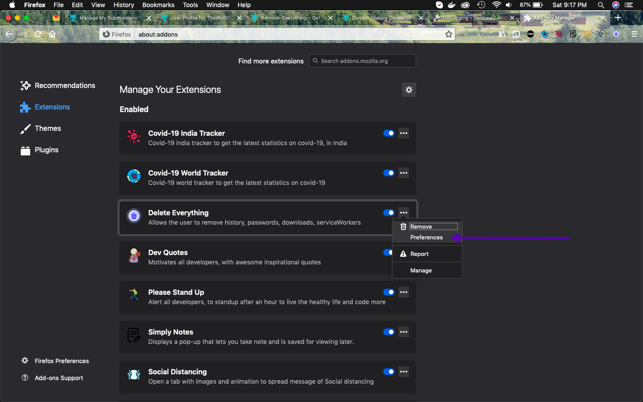Viewport: 643px width, 402px height.
Task: Close the Remove-Everything tab
Action: 330,18
